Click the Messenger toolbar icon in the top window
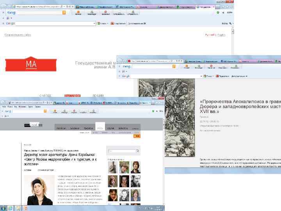The height and width of the screenshot is (211, 281). pyautogui.click(x=92, y=13)
